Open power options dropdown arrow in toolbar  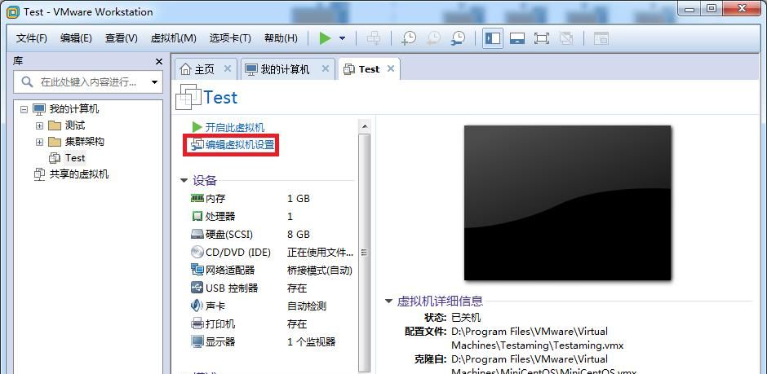[343, 38]
